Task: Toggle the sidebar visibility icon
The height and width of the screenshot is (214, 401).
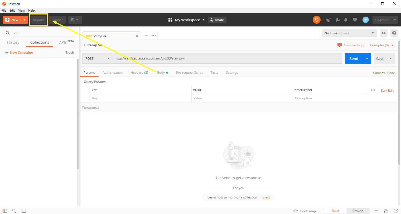Action: [x=5, y=211]
